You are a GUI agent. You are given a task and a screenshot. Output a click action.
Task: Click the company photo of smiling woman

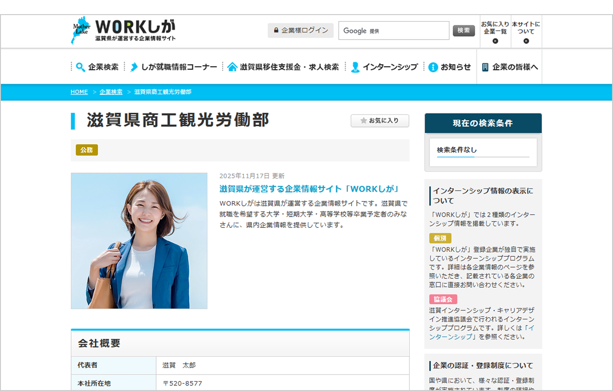click(x=139, y=241)
